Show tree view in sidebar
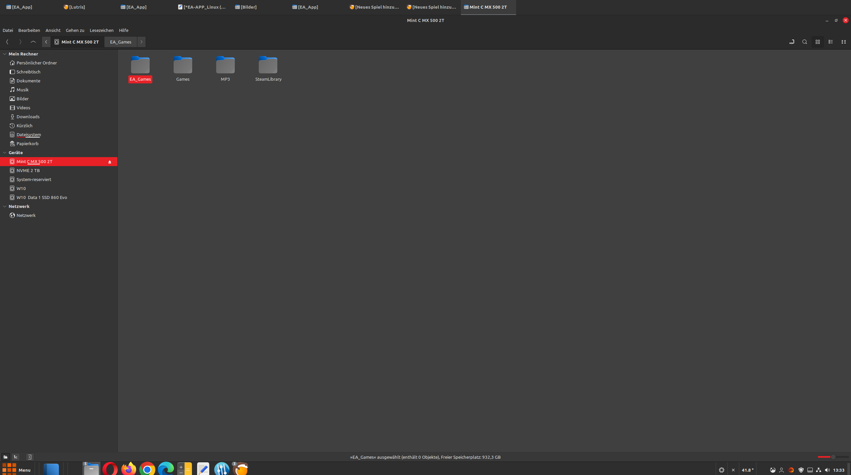This screenshot has height=475, width=851. (16, 457)
